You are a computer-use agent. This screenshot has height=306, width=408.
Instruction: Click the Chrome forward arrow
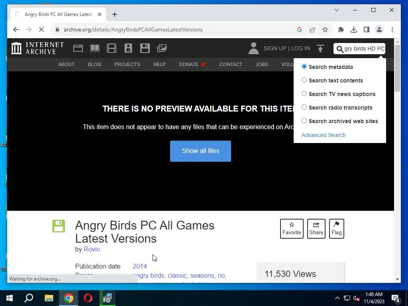[29, 29]
